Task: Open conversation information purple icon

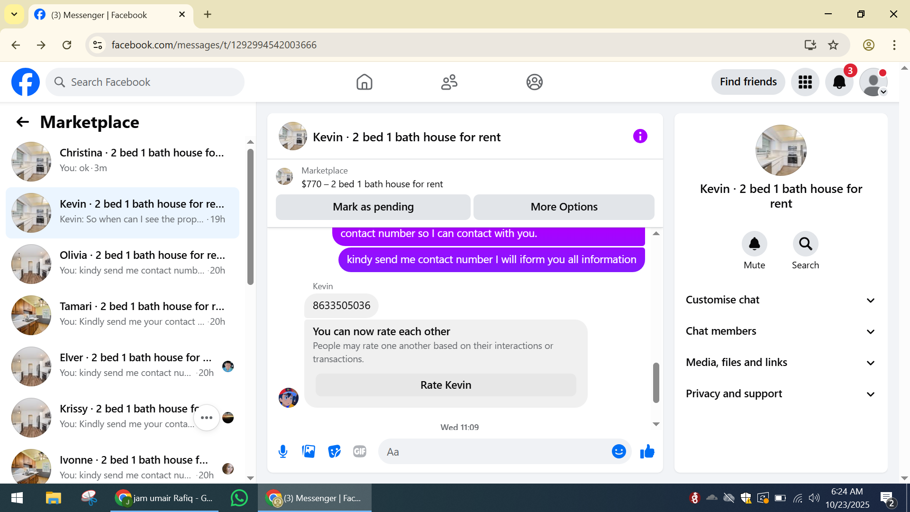Action: [x=640, y=137]
